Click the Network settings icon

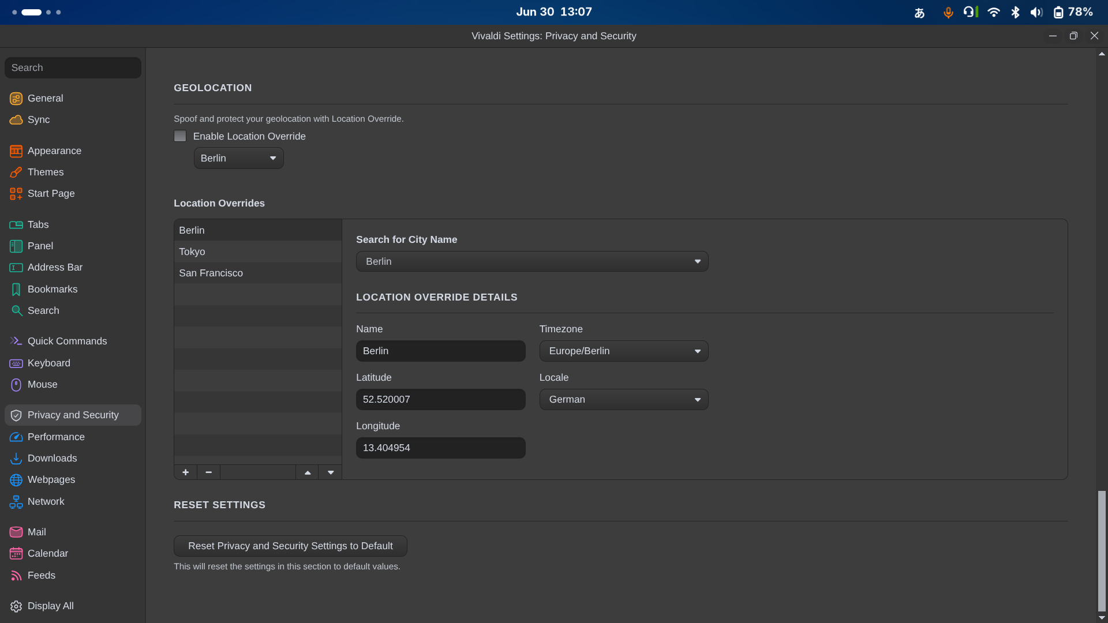pos(16,502)
